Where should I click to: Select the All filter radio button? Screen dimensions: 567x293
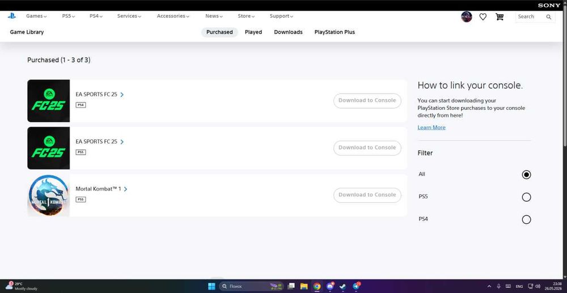[527, 175]
